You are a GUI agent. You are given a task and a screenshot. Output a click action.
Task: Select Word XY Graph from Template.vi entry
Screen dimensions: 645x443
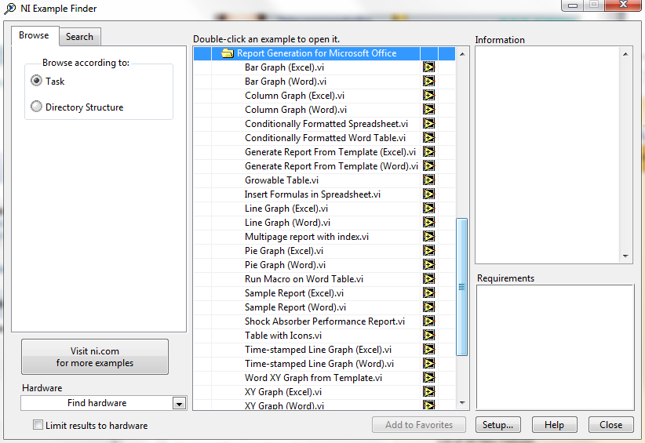click(313, 378)
